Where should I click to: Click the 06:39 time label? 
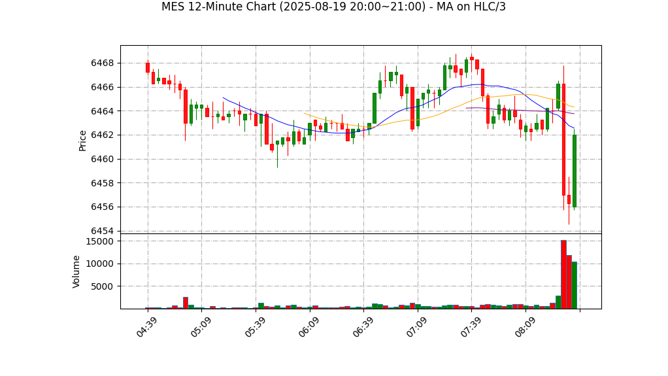coord(363,328)
